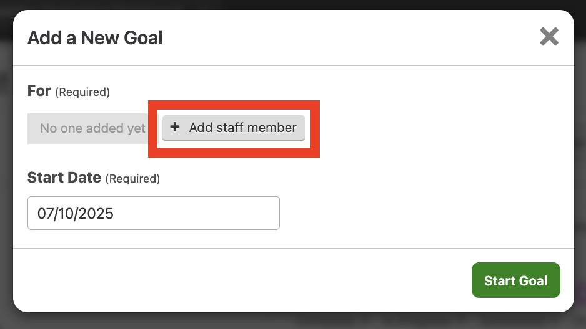This screenshot has width=586, height=329.
Task: Click the 07/10/2025 date text
Action: (76, 214)
